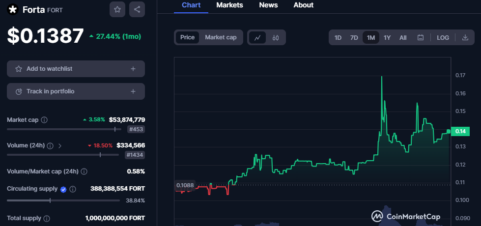Select 1Y time range

pyautogui.click(x=387, y=37)
